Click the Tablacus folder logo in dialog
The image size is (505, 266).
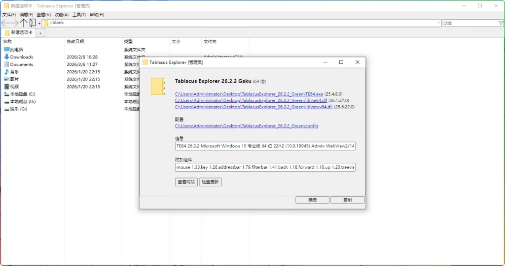[158, 87]
